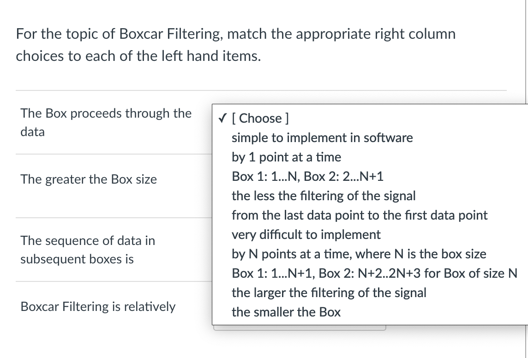Select "the less the filtering of the signal"
This screenshot has width=528, height=358.
point(324,196)
